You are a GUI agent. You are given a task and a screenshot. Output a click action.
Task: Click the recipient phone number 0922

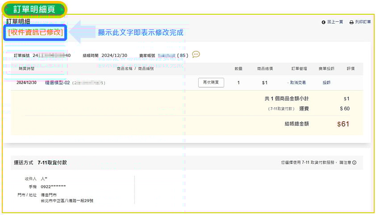click(53, 187)
